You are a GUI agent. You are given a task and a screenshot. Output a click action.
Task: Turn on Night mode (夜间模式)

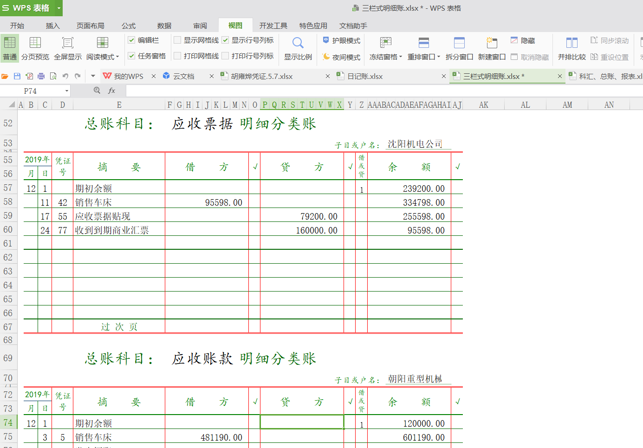[x=342, y=57]
